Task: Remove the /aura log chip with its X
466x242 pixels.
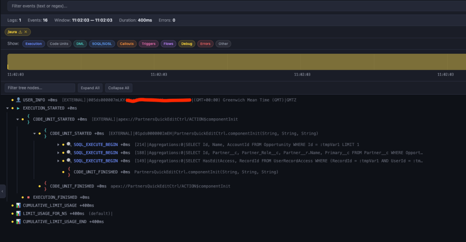Action: [x=26, y=32]
